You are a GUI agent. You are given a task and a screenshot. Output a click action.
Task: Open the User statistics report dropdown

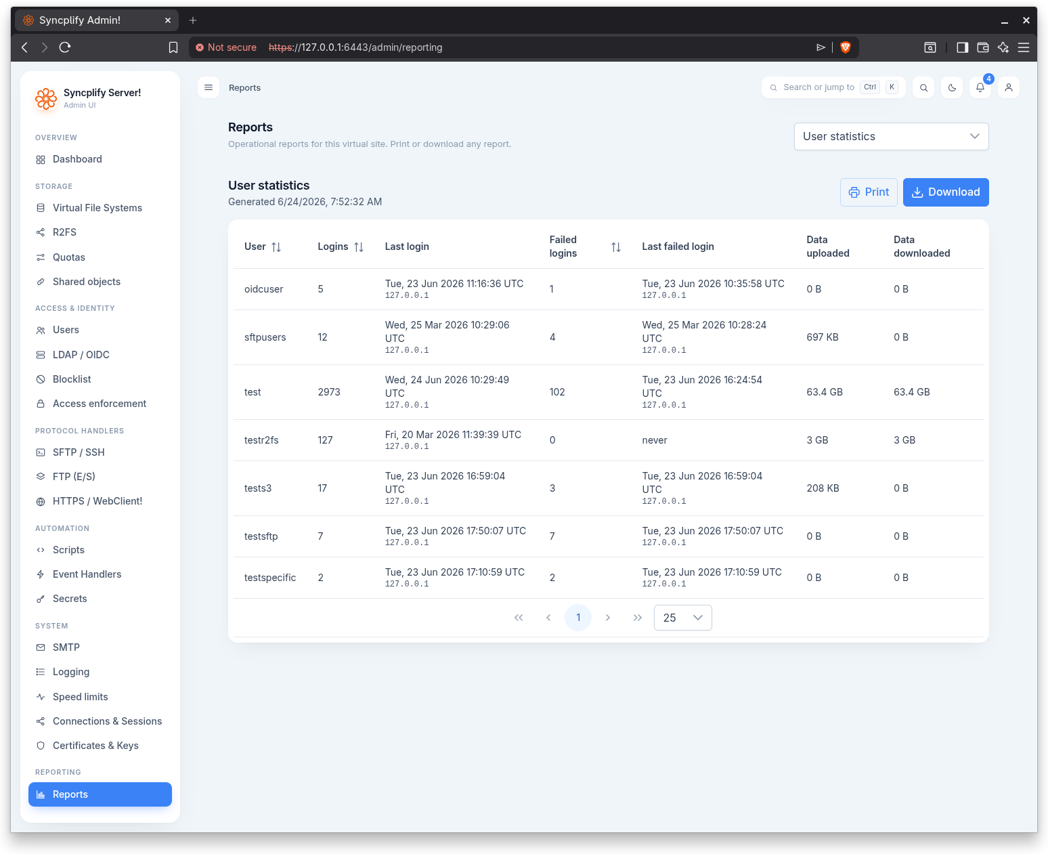891,136
